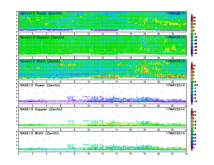The height and width of the screenshot is (165, 214).
Task: Click the 17MAY2014 date in Spano13 Width panel
Action: 175,61
